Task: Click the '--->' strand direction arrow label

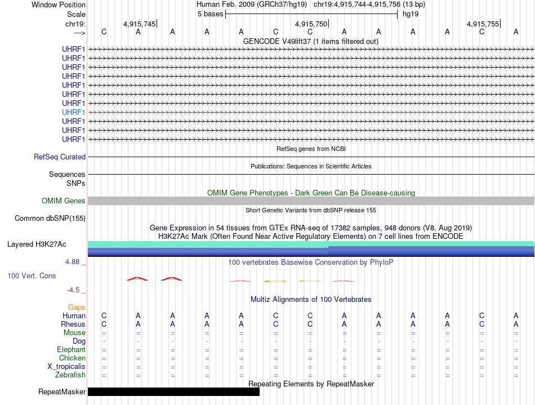Action: tap(79, 33)
